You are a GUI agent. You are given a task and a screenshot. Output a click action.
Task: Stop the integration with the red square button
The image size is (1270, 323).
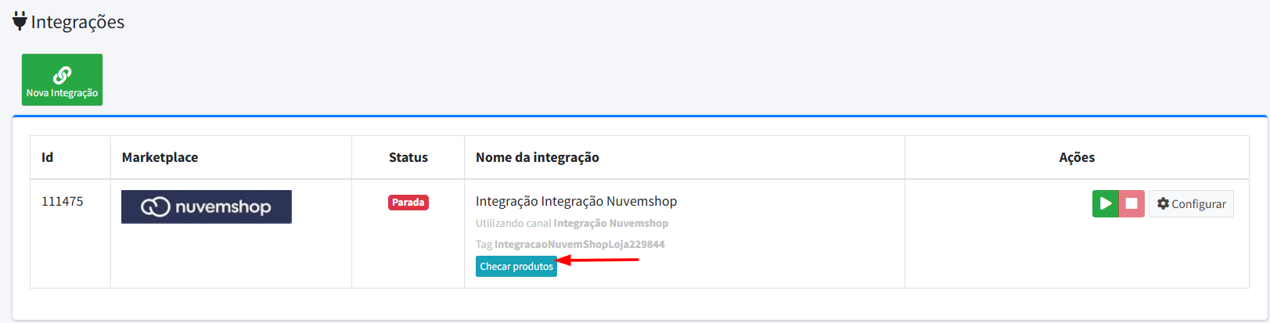(1131, 203)
